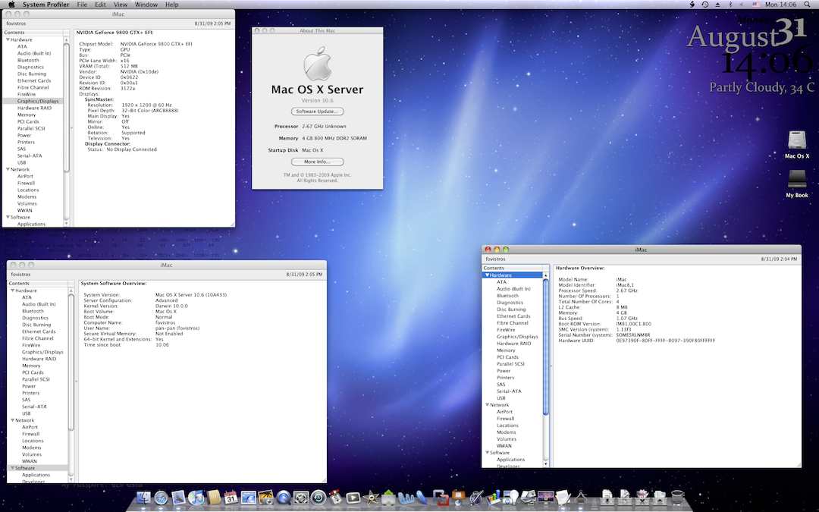Collapse Network in the GeForce graphics window
Screen dimensions: 819x512
click(x=8, y=169)
